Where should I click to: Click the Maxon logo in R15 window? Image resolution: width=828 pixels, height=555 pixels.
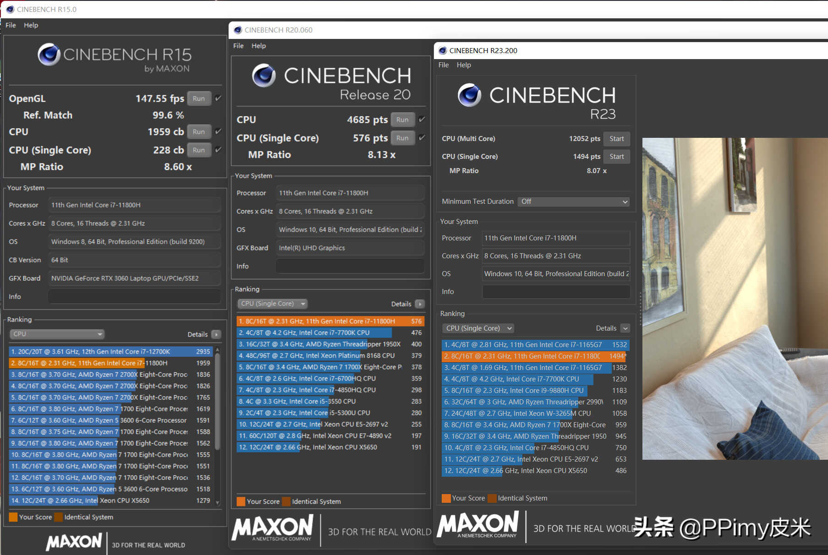click(x=74, y=542)
